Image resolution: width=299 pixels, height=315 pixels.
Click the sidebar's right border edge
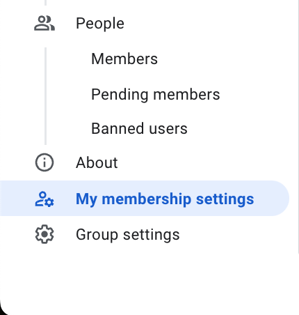pyautogui.click(x=298, y=127)
